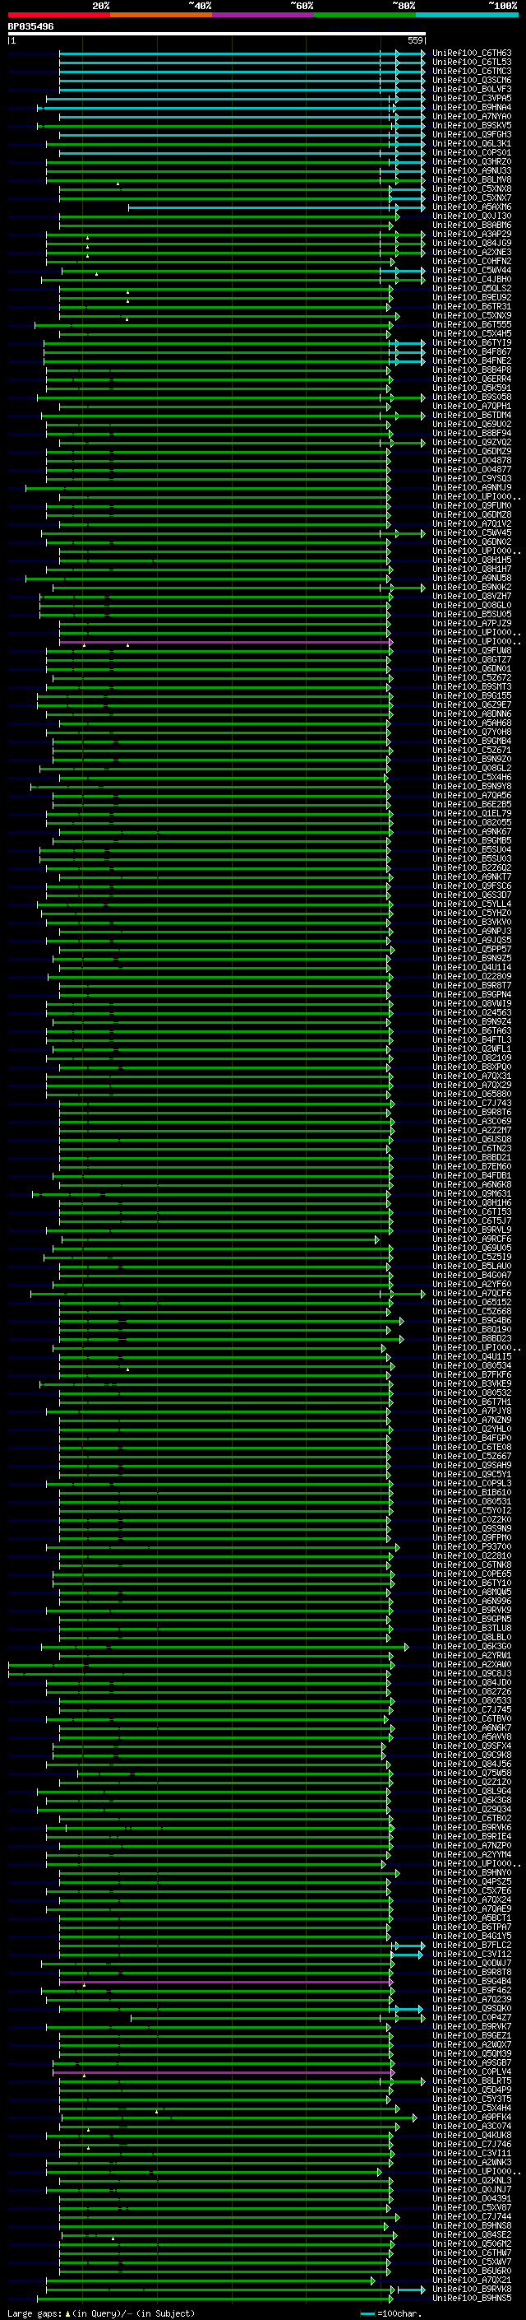Viewport: 526px width, 2320px height.
Task: Click the red 20% identity legend segment
Action: [58, 15]
